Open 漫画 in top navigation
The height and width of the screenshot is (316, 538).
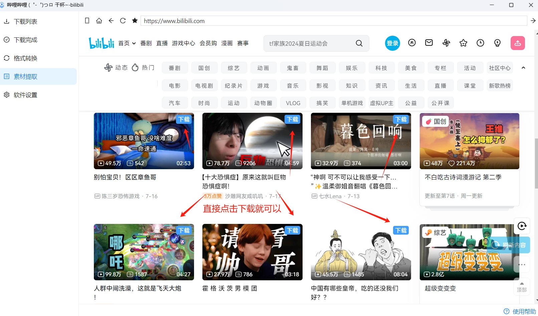point(227,43)
